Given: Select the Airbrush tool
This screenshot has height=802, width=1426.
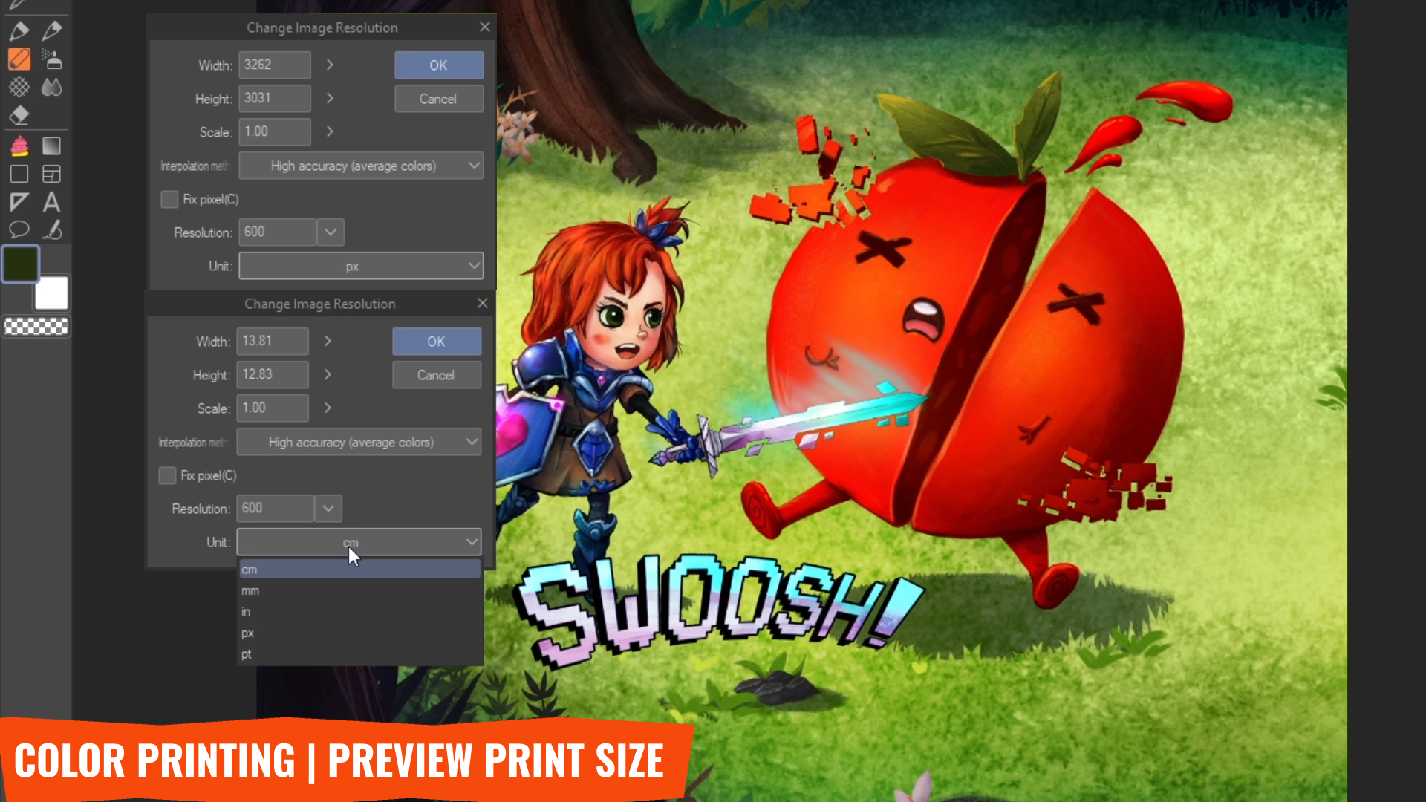Looking at the screenshot, I should 51,59.
